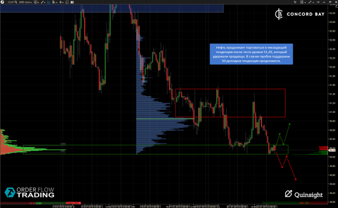Select the red rectangle consolidation zone
Screen dimensions: 338x208
(x=230, y=103)
